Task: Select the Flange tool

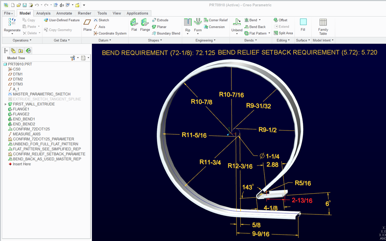Action: click(x=145, y=23)
